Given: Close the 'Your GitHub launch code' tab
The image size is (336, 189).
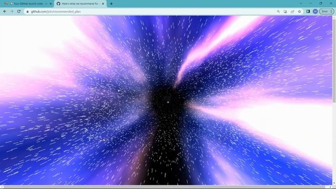Looking at the screenshot, I should (50, 4).
